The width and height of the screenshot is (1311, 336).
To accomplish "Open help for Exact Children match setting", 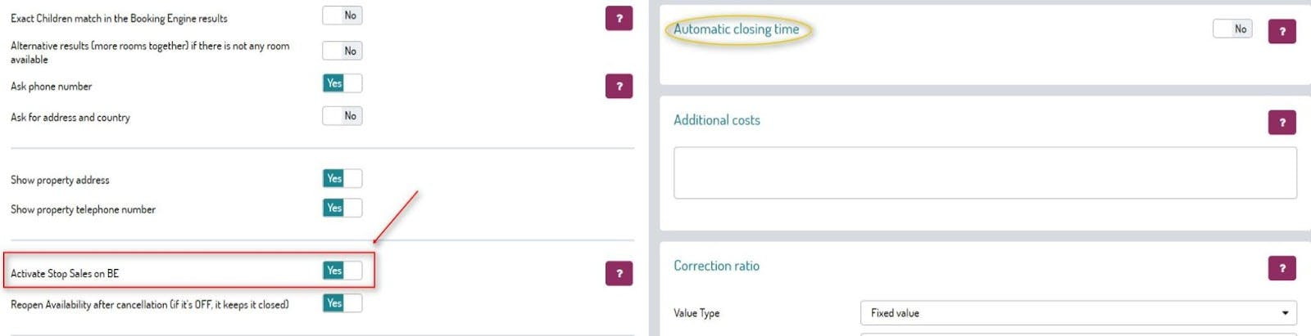I will (x=619, y=18).
